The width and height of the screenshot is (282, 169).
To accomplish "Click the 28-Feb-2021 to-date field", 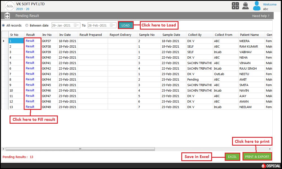I will point(102,25).
